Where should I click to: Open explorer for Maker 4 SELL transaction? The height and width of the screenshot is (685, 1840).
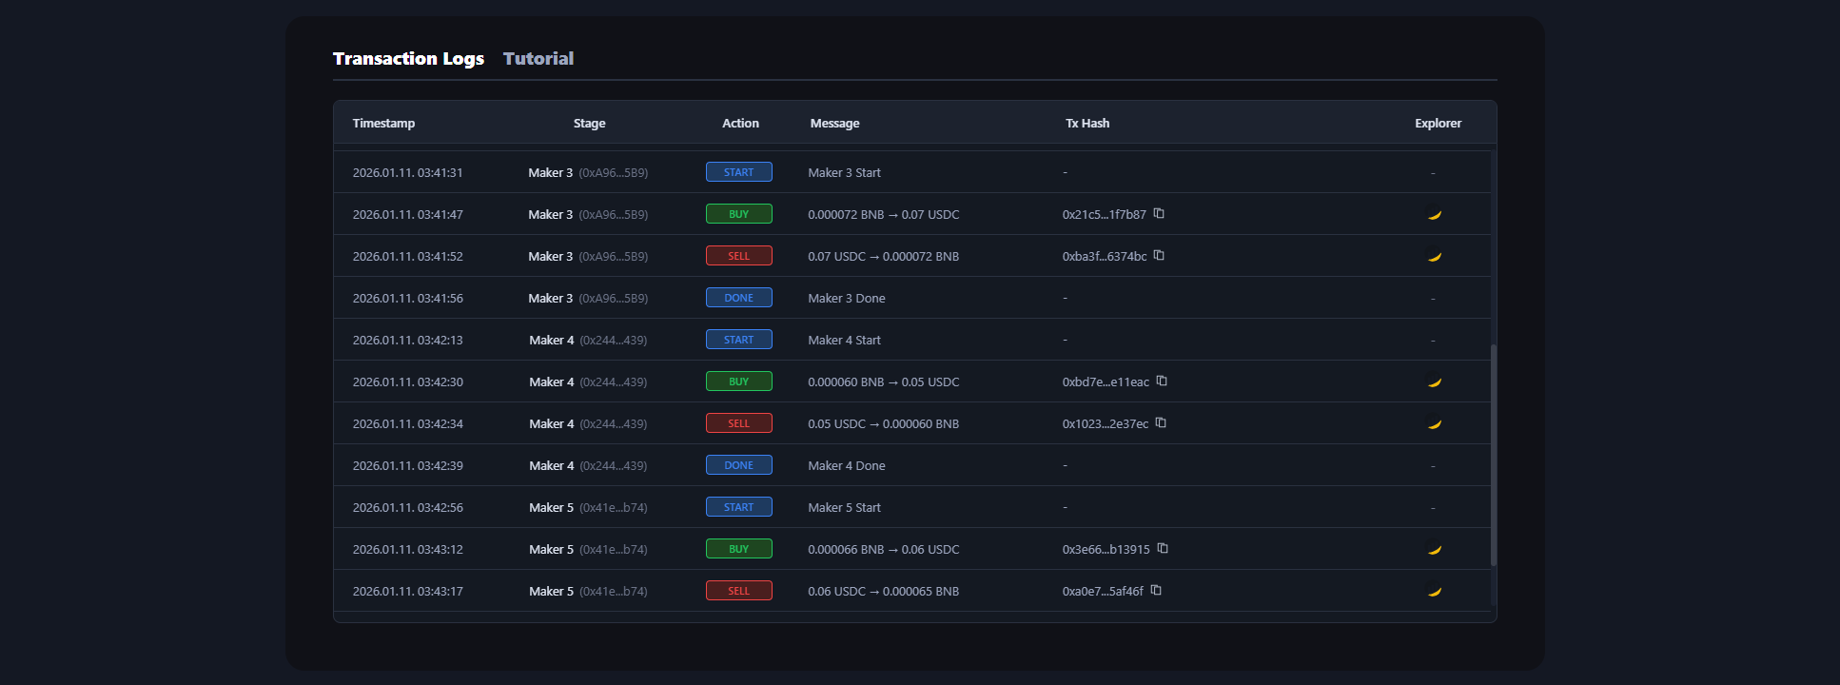1434,423
